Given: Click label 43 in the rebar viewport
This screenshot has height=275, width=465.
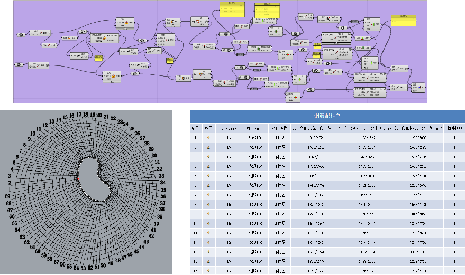Looking at the screenshot, I should [146, 242].
